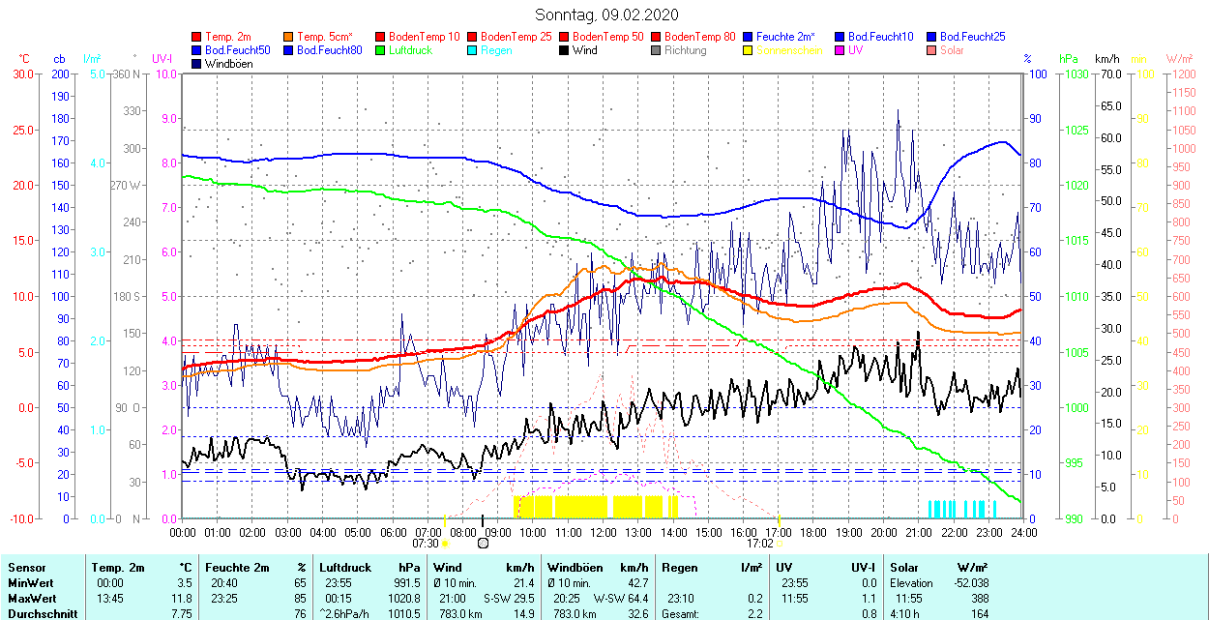Click the yellow Sonnenschein legend square
Viewport: 1209px width, 620px height.
pos(749,50)
